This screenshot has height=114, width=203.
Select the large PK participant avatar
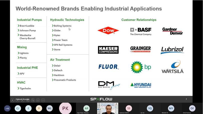pyautogui.click(x=65, y=108)
